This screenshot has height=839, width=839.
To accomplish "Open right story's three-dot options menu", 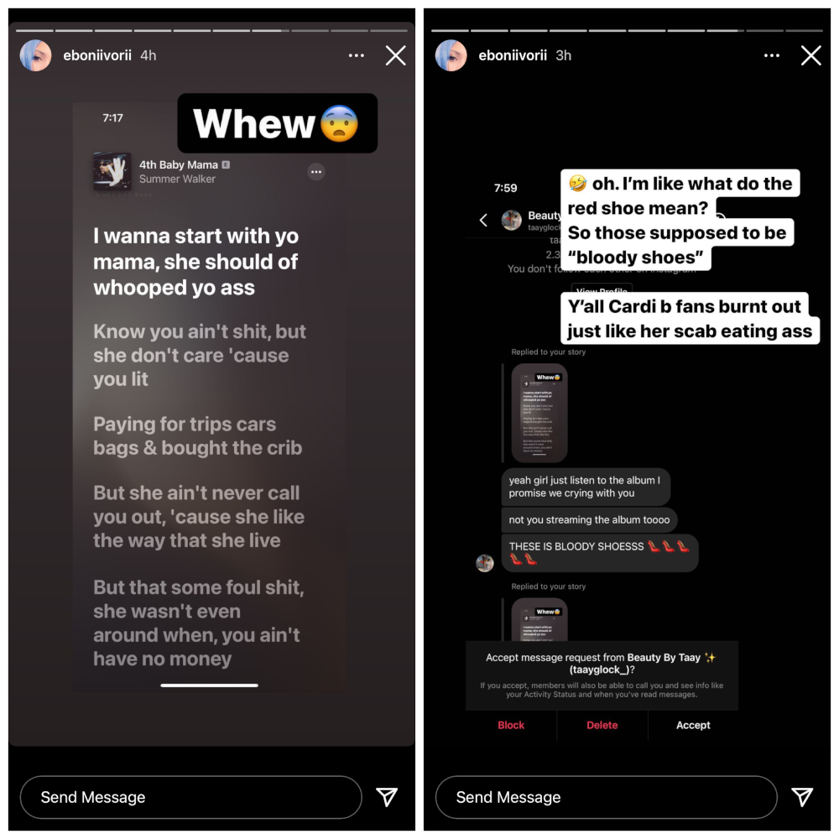I will 771,55.
